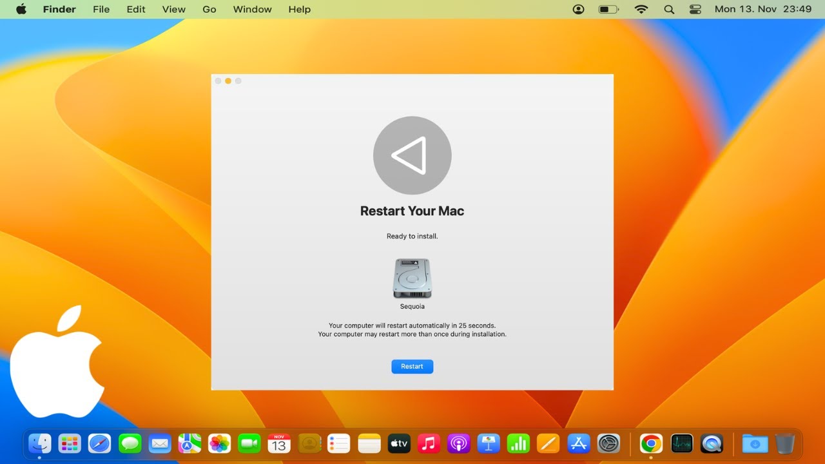Open Photos from the Dock
The height and width of the screenshot is (464, 825).
[219, 443]
